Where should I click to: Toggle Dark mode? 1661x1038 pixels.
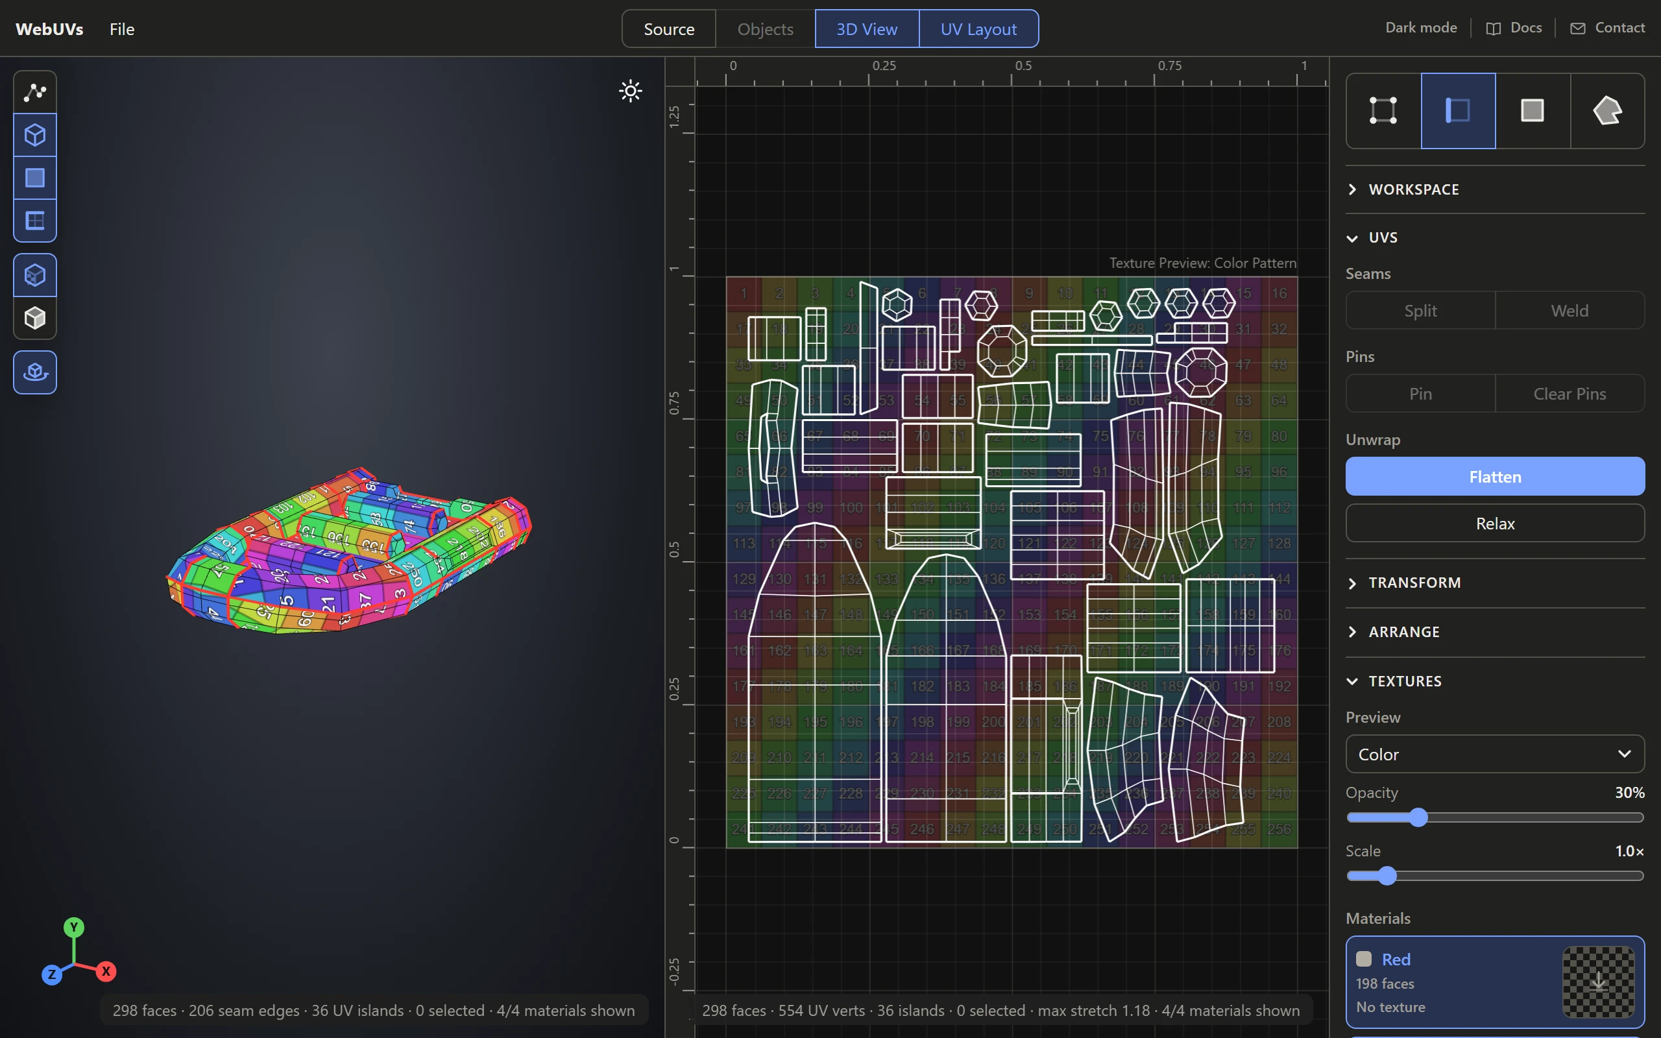click(x=1421, y=27)
